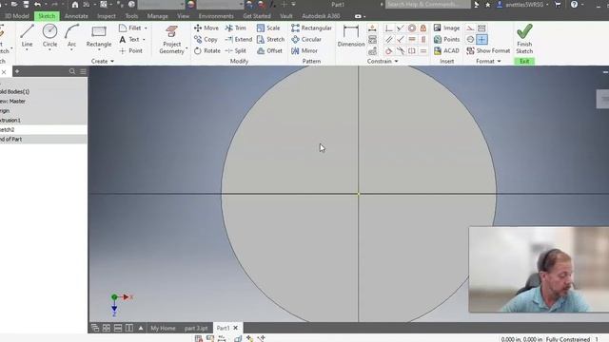This screenshot has height=342, width=609.
Task: Select the Circle sketch tool
Action: point(49,36)
